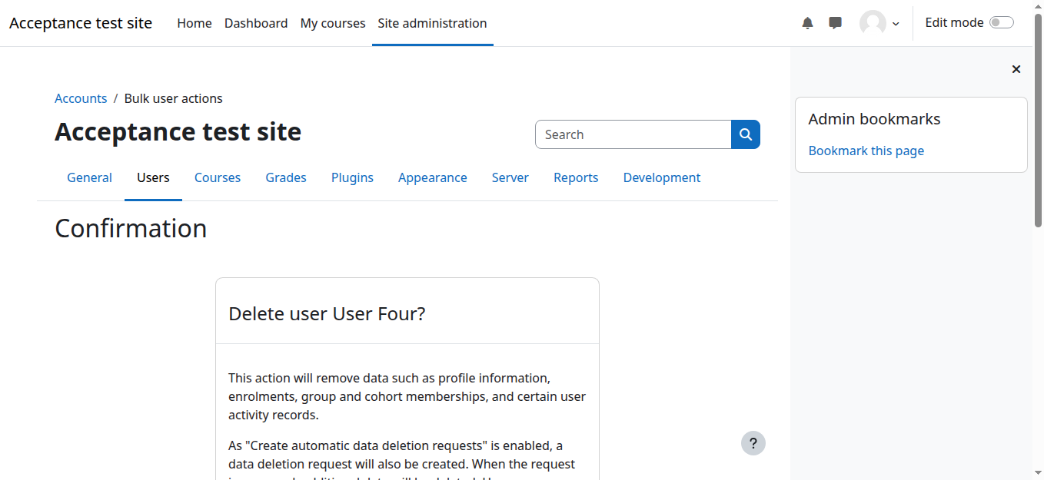Screen dimensions: 1044x480
Task: Open the notifications bell icon
Action: click(807, 23)
